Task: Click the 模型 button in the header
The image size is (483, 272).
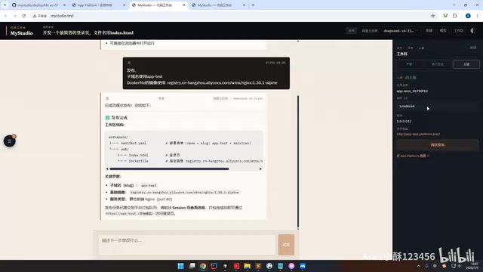Action: point(443,30)
